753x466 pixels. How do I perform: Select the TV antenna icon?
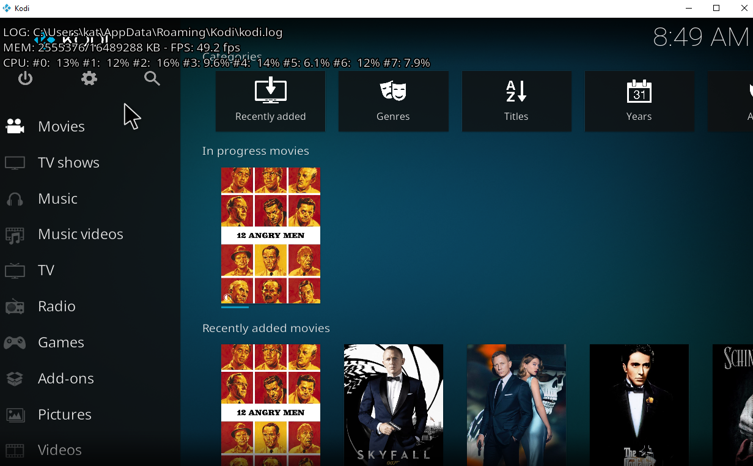click(x=15, y=270)
